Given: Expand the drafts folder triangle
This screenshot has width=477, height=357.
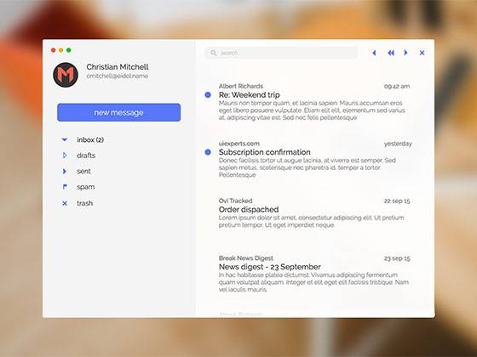Looking at the screenshot, I should pos(65,155).
